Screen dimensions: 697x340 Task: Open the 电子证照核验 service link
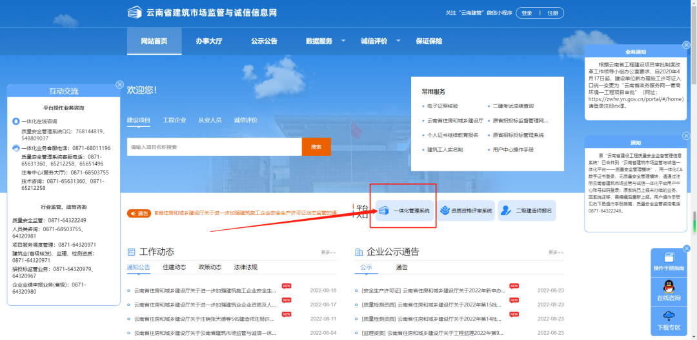(x=442, y=106)
